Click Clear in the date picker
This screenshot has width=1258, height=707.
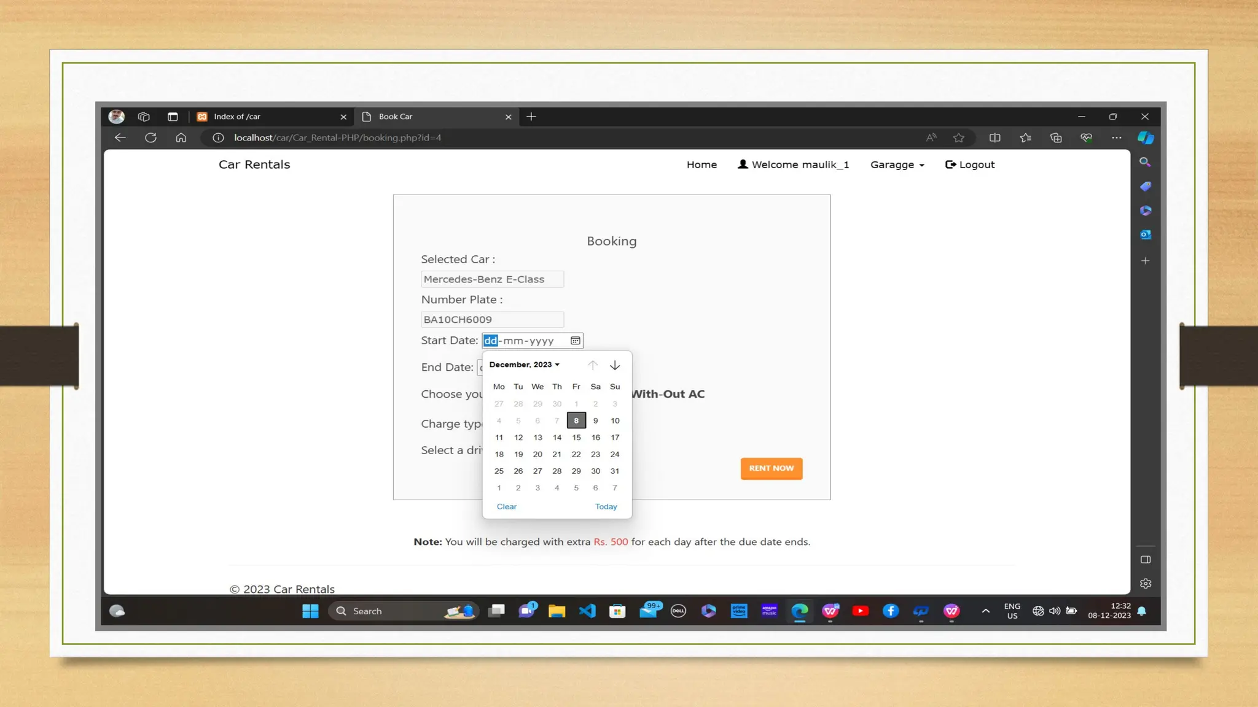(506, 506)
